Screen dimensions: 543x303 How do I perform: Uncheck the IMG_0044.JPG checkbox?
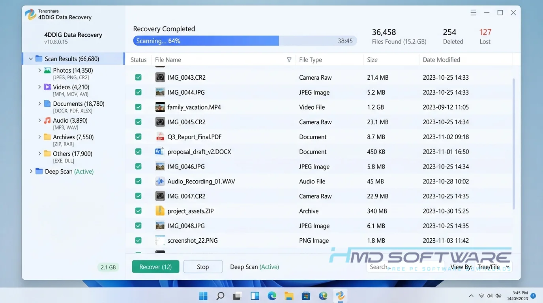click(139, 92)
